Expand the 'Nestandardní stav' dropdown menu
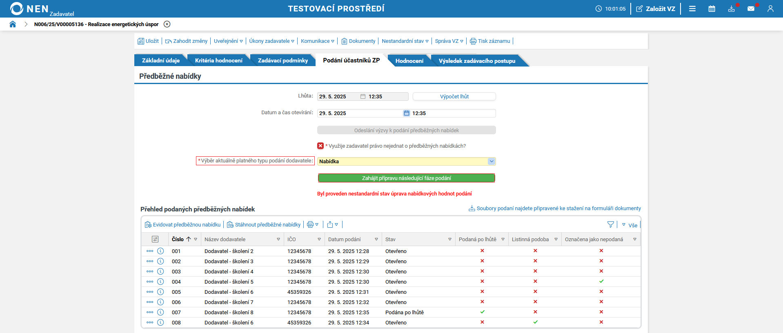The width and height of the screenshot is (783, 333). tap(405, 41)
